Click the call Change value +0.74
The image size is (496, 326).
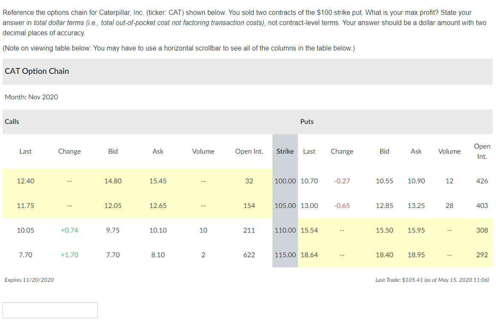[x=69, y=230]
